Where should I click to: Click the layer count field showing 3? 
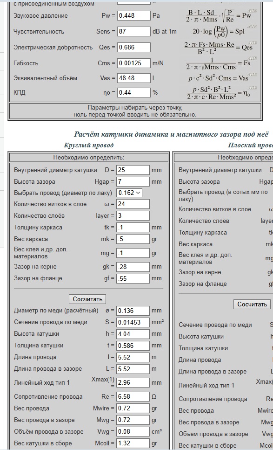[x=133, y=215]
